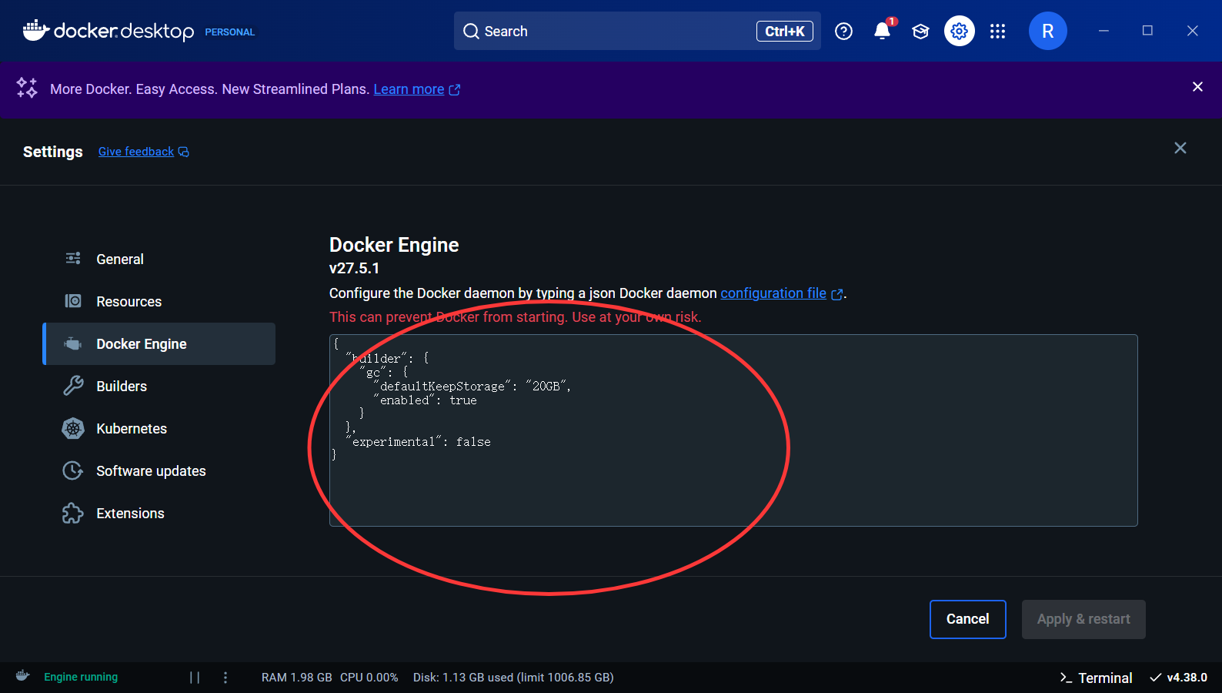Open the Software updates settings section

[x=159, y=470]
